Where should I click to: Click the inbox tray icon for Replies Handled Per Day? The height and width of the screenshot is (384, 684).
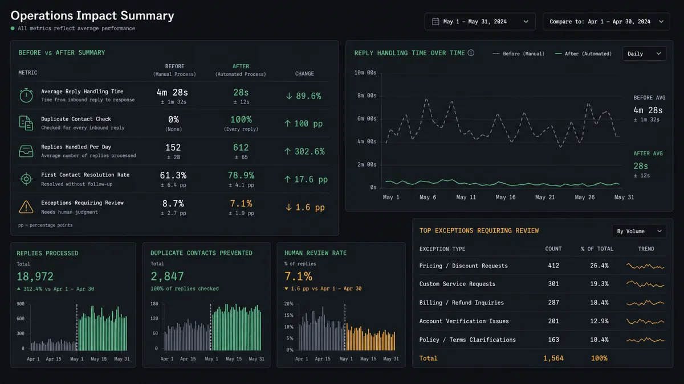[26, 151]
